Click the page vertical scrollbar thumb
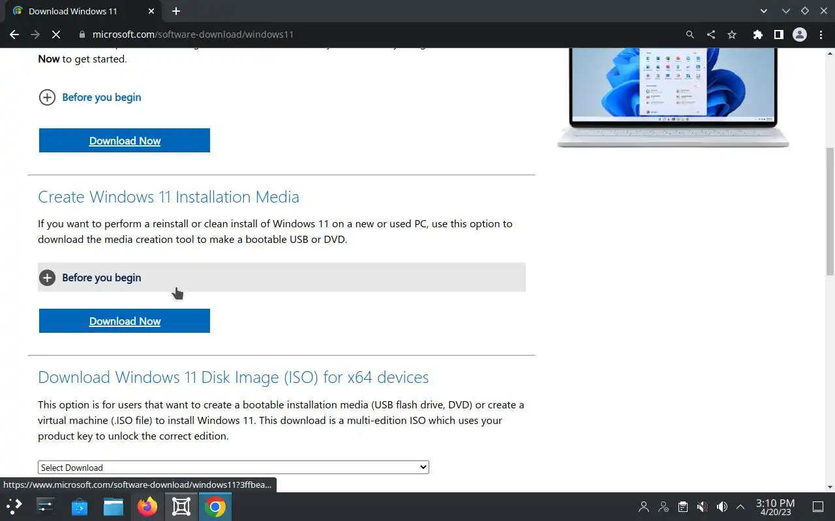 pyautogui.click(x=830, y=212)
